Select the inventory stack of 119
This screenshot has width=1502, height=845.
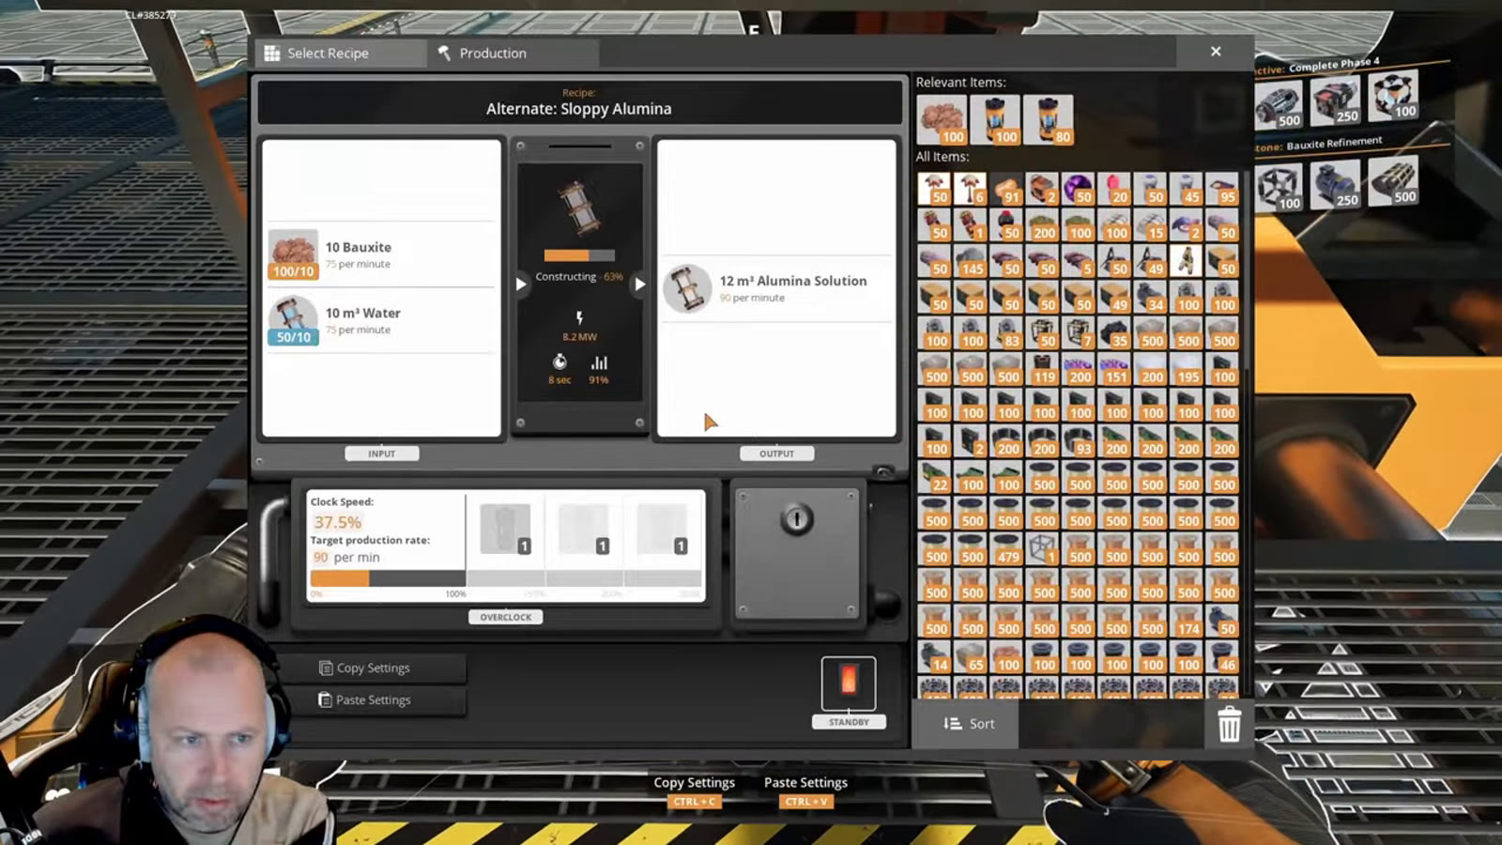[1043, 368]
